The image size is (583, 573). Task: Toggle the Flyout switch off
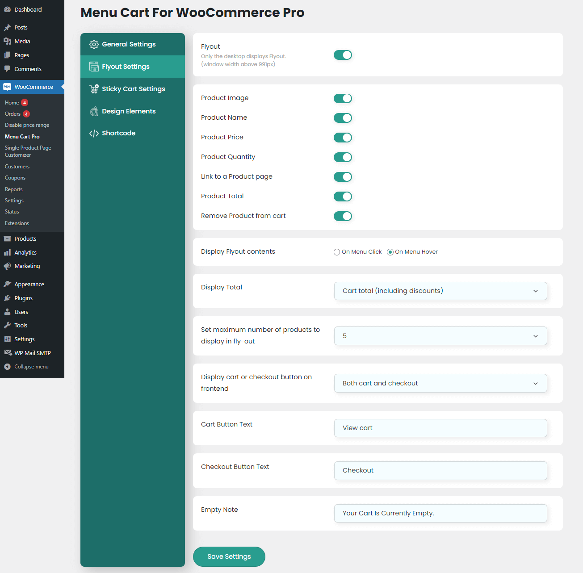click(343, 55)
